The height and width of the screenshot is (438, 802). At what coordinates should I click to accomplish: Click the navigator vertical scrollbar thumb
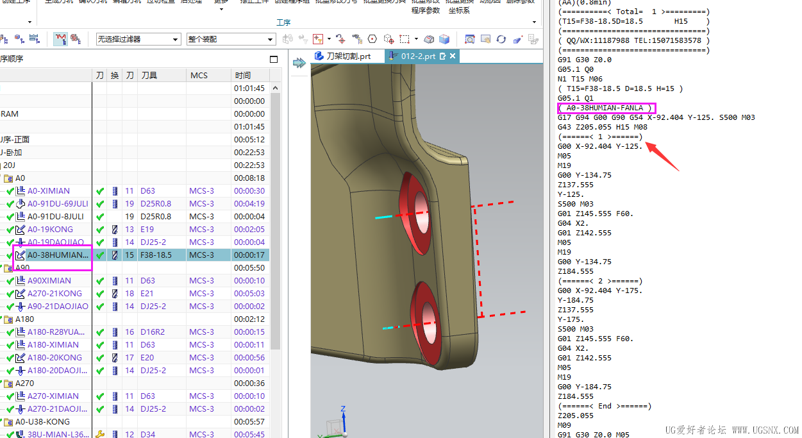[275, 221]
